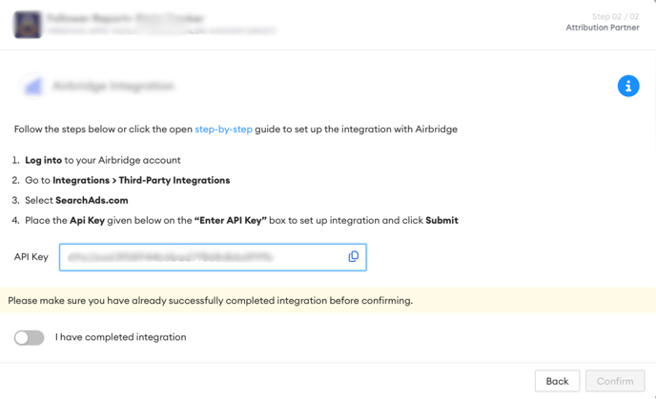The image size is (656, 399).
Task: Click the blurred app title in header
Action: tap(126, 18)
